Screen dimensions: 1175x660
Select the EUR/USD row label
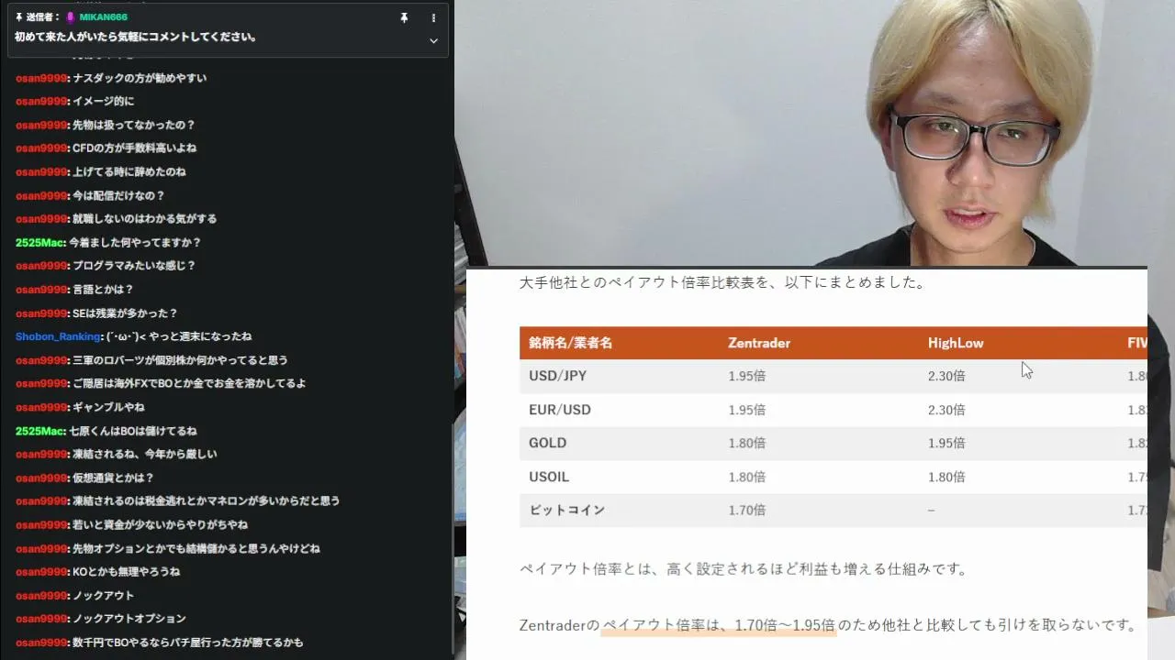click(x=560, y=410)
